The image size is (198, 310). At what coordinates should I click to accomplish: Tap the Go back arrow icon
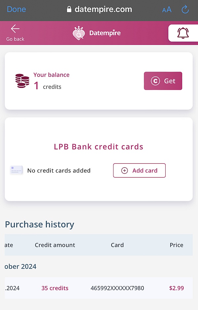coord(15,29)
